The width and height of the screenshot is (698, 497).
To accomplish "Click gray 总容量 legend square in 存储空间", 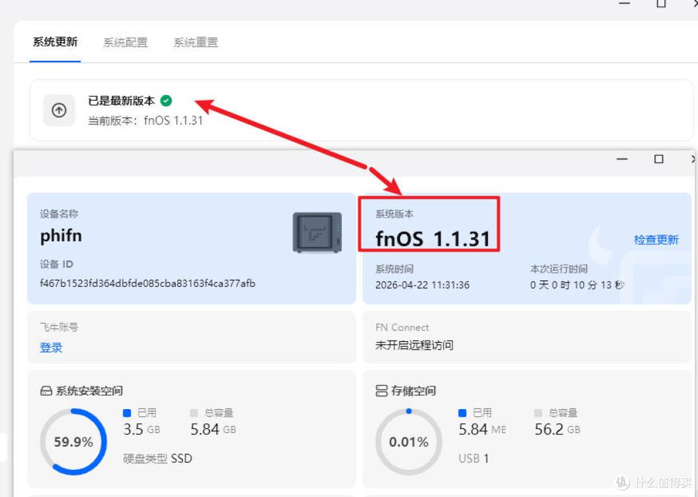I will click(x=538, y=413).
